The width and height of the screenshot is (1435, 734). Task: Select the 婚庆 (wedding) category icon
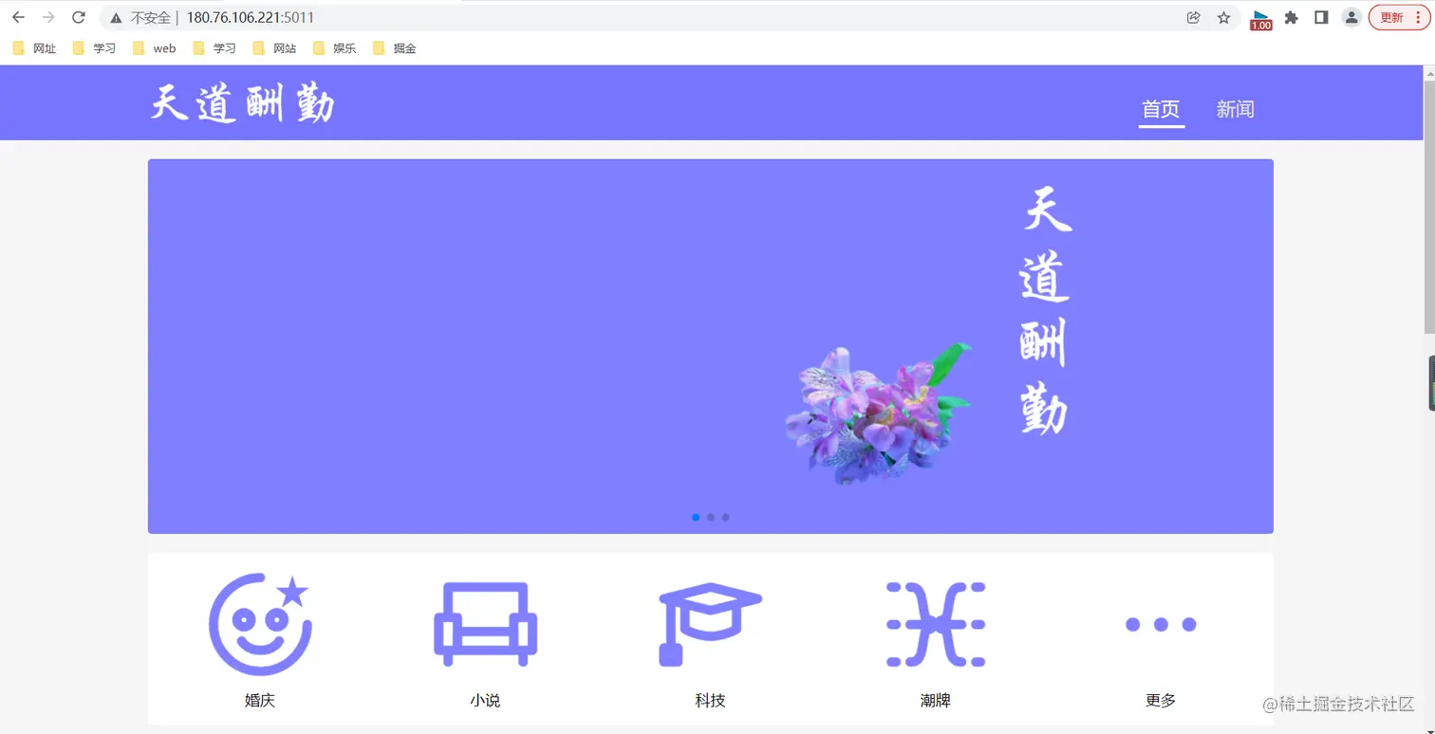pos(258,624)
